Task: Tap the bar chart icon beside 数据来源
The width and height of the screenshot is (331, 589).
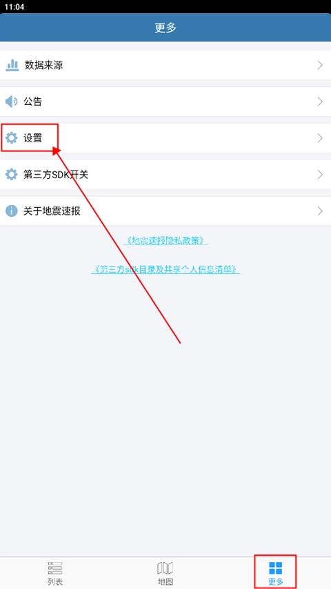Action: (x=12, y=65)
